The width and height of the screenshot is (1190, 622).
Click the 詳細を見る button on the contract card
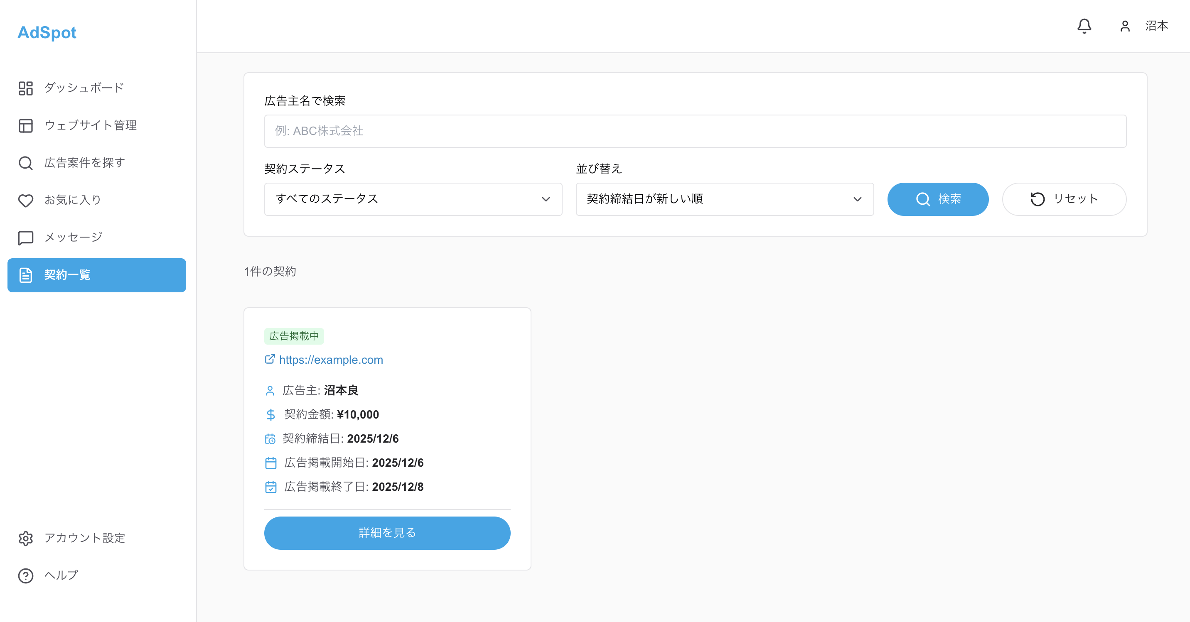point(387,533)
